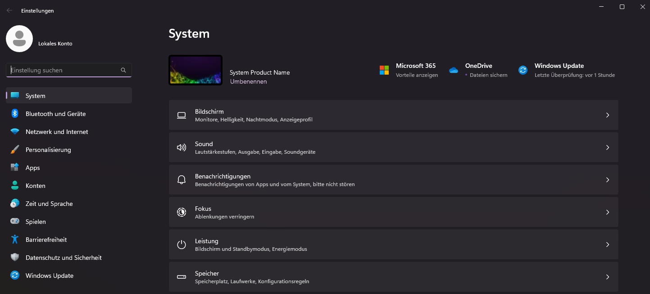Select the Fokus settings entry
Screen dimensions: 650x294
[393, 212]
